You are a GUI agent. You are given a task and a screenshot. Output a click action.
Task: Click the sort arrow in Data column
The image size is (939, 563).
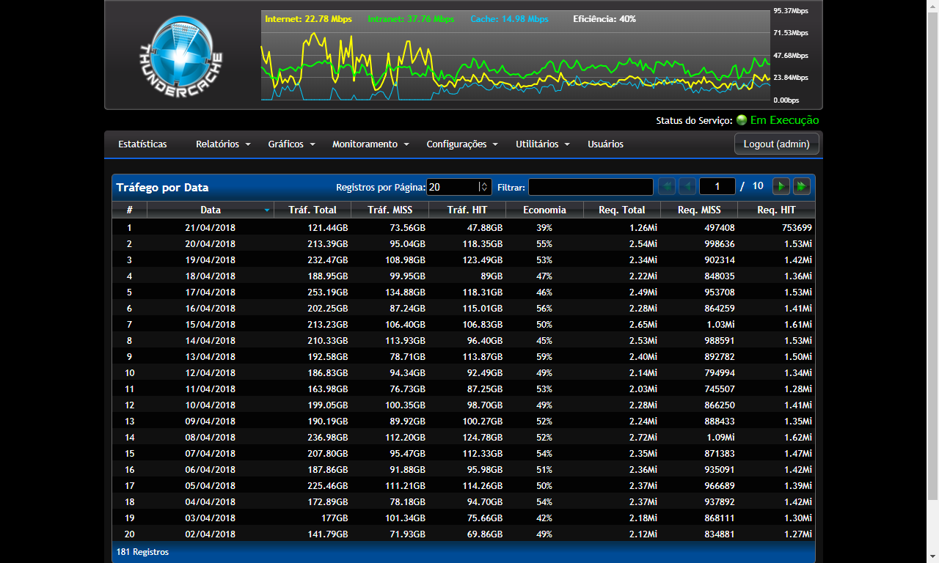[x=267, y=210]
